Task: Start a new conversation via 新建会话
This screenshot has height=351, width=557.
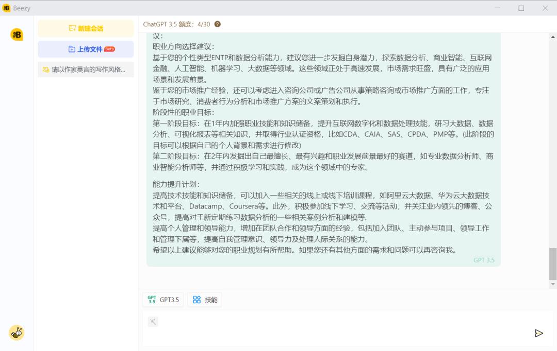Action: pos(86,28)
